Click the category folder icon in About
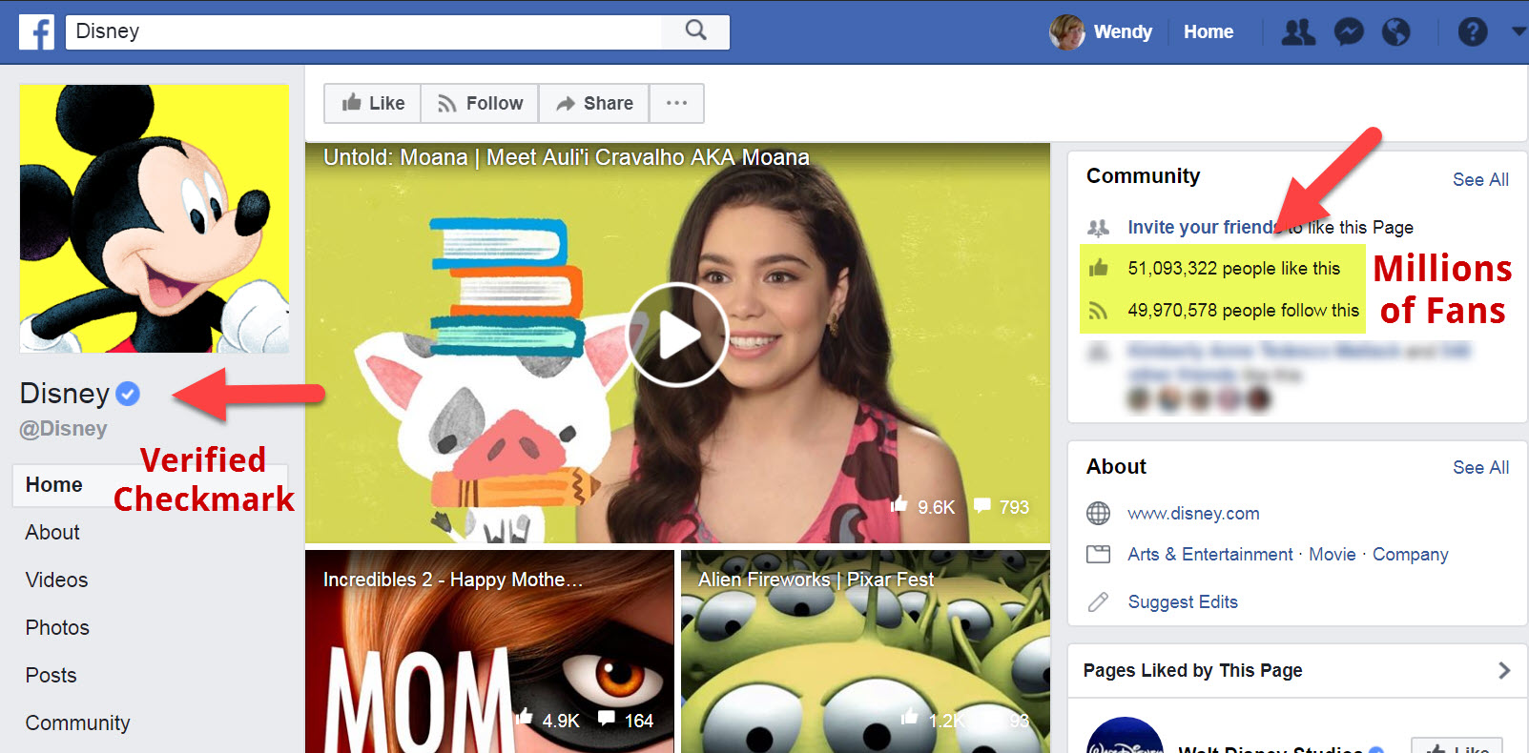Viewport: 1529px width, 753px height. coord(1098,555)
